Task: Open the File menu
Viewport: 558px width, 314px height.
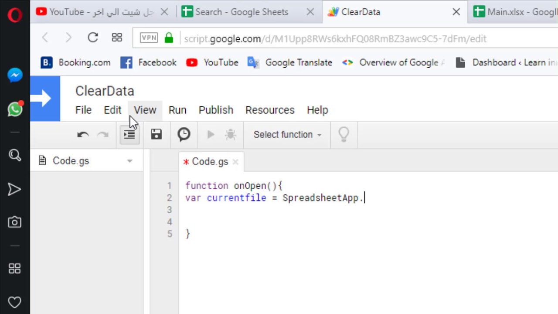Action: [x=83, y=110]
